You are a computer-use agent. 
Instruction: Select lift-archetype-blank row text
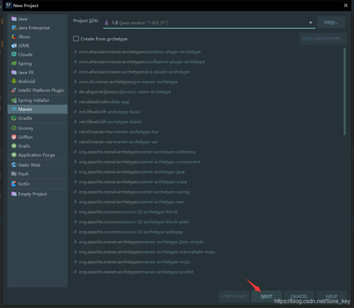pos(110,122)
